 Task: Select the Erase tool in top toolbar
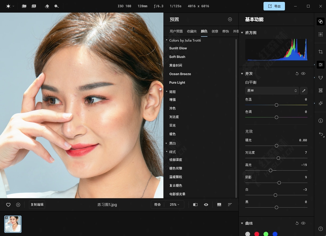point(47,6)
